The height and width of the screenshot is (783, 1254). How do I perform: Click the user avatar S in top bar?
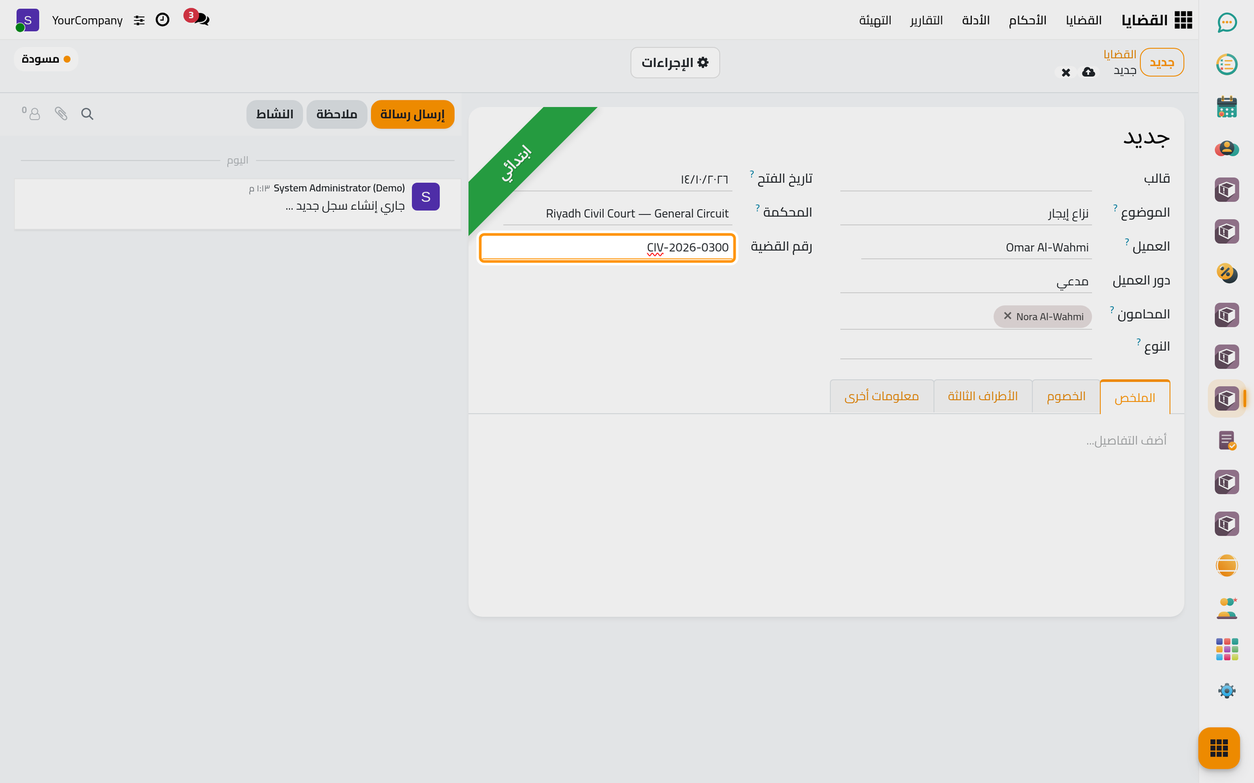pos(27,20)
